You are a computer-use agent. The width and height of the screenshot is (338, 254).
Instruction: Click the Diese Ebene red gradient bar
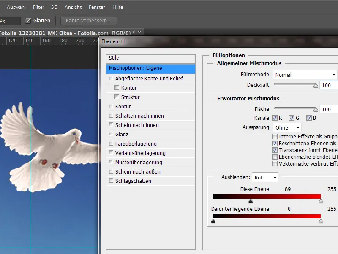pyautogui.click(x=267, y=196)
